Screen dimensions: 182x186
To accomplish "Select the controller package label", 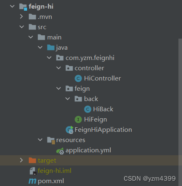I will pyautogui.click(x=89, y=68).
